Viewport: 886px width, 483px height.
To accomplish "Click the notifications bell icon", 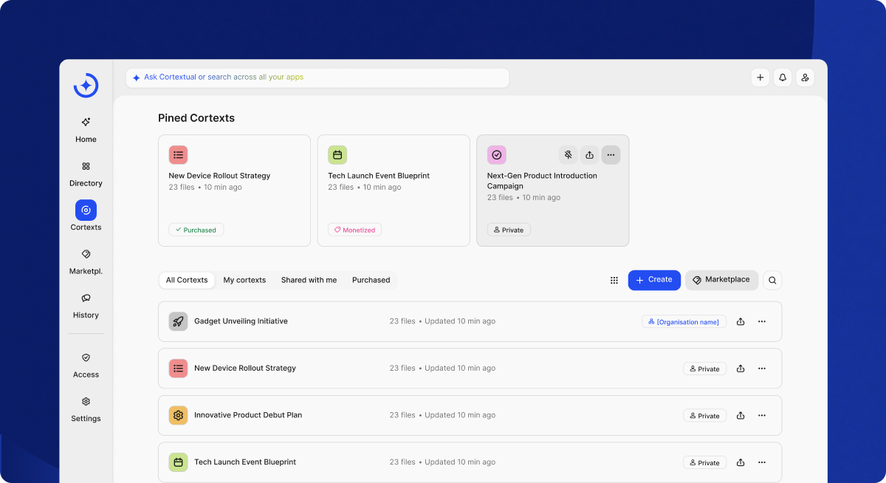I will 783,78.
